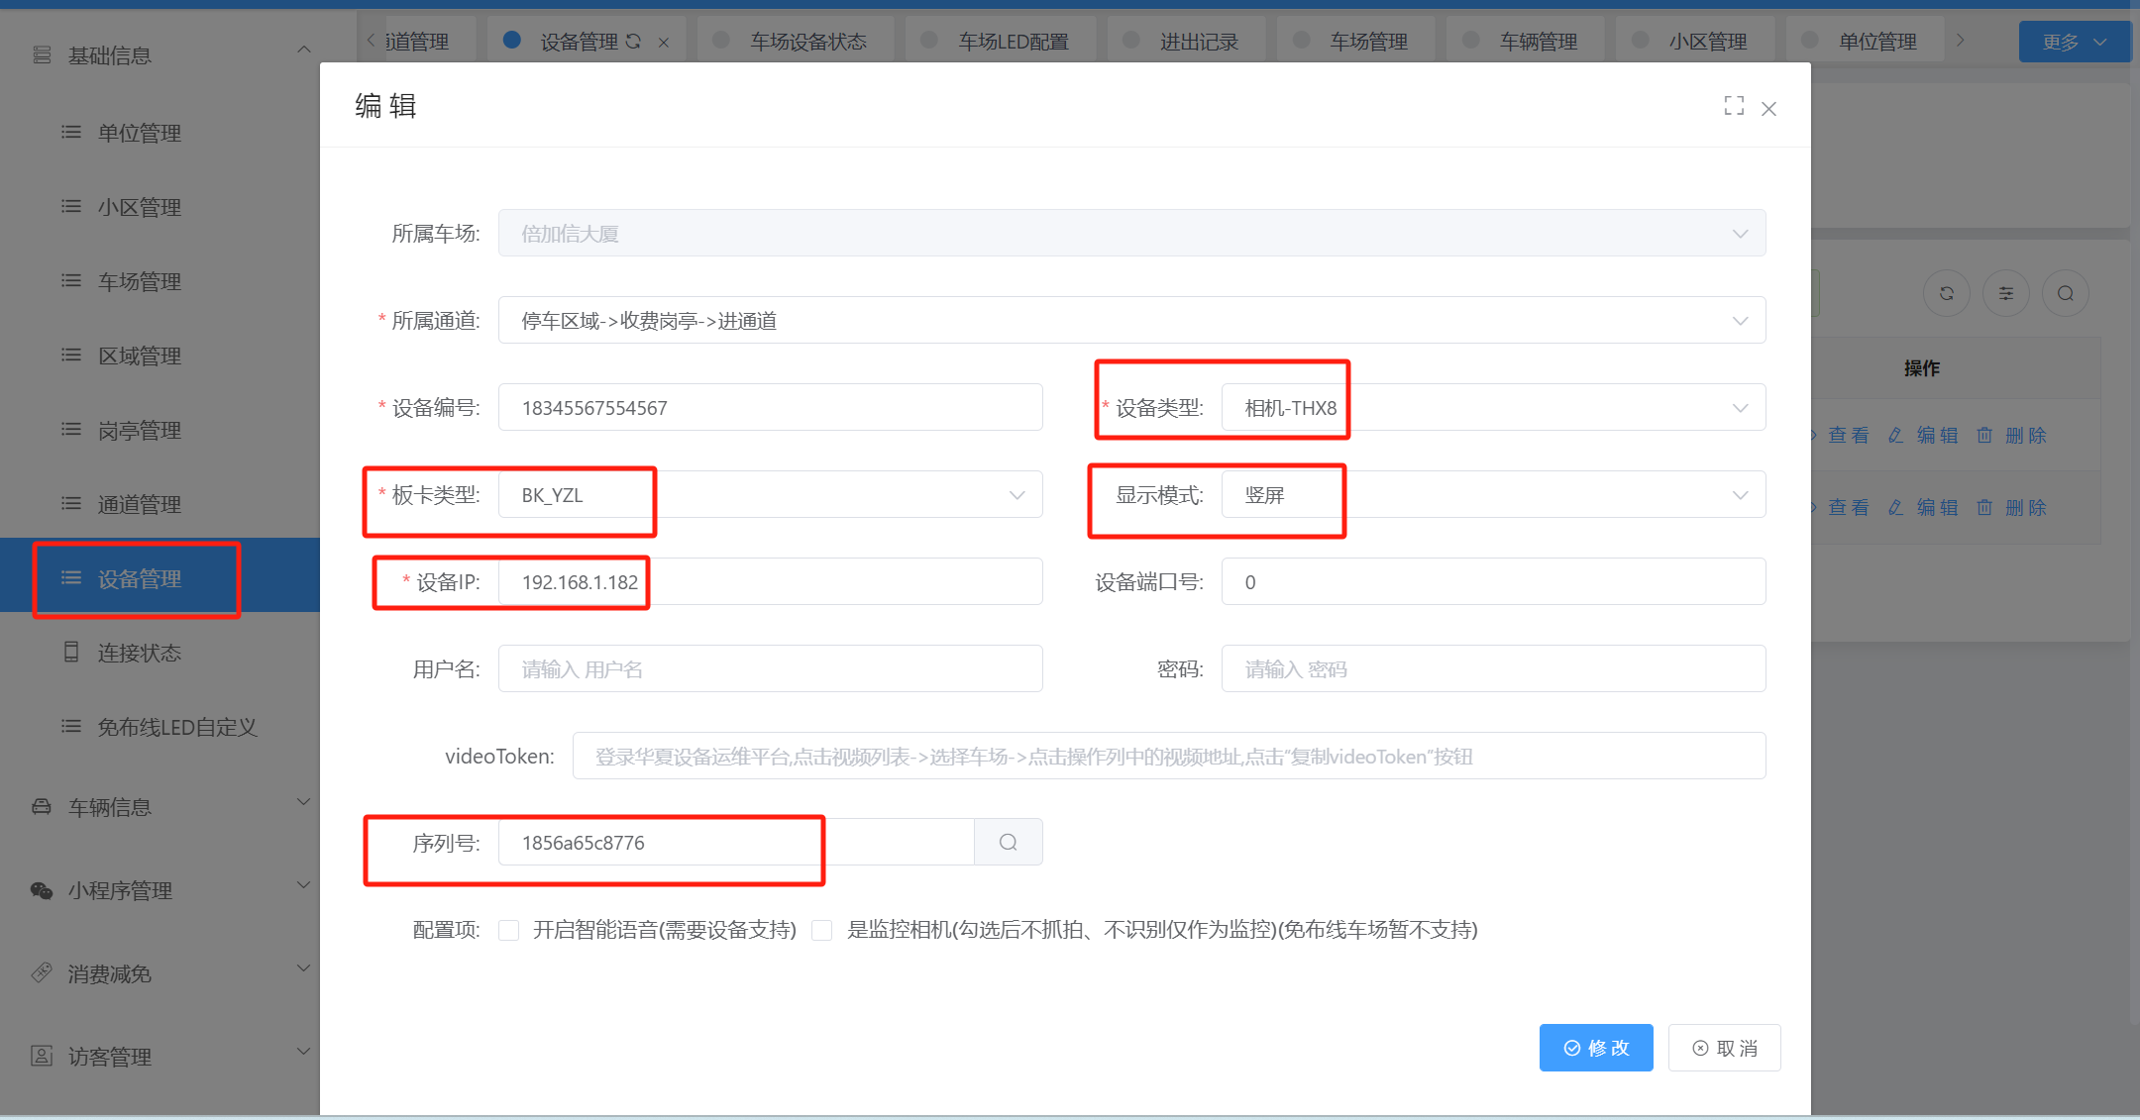Close the 设备管理 tab with x icon
The image size is (2140, 1120).
click(664, 42)
